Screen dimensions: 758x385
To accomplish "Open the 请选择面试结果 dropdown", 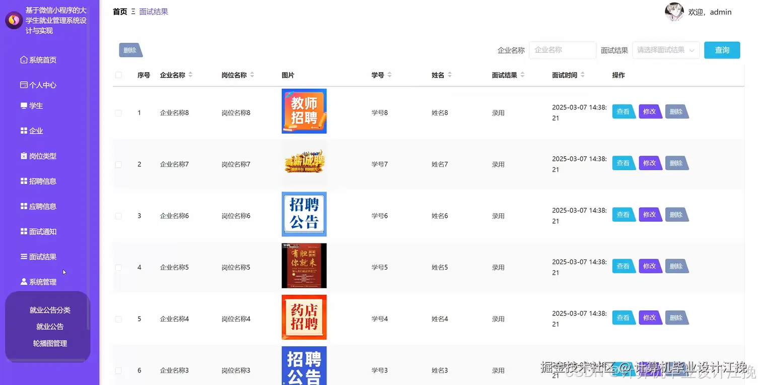I will [x=666, y=50].
